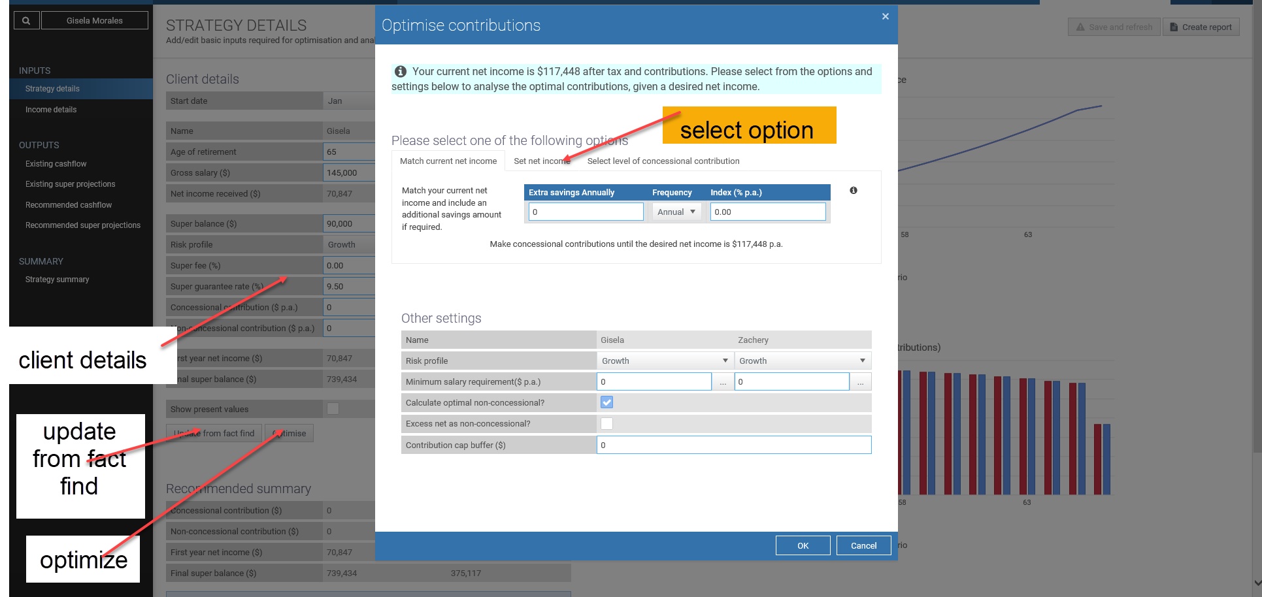Click the Optimise button under client details
This screenshot has height=597, width=1262.
click(x=289, y=433)
